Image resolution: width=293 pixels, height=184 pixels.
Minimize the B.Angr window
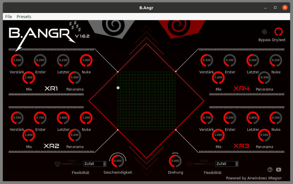click(x=265, y=8)
